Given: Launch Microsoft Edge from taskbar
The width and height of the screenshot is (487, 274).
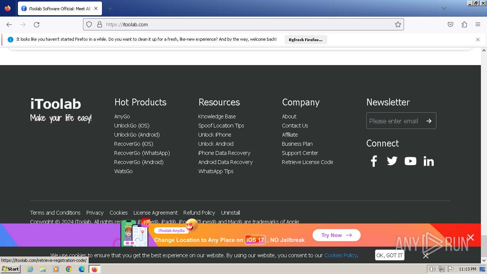Looking at the screenshot, I should pyautogui.click(x=82, y=269).
